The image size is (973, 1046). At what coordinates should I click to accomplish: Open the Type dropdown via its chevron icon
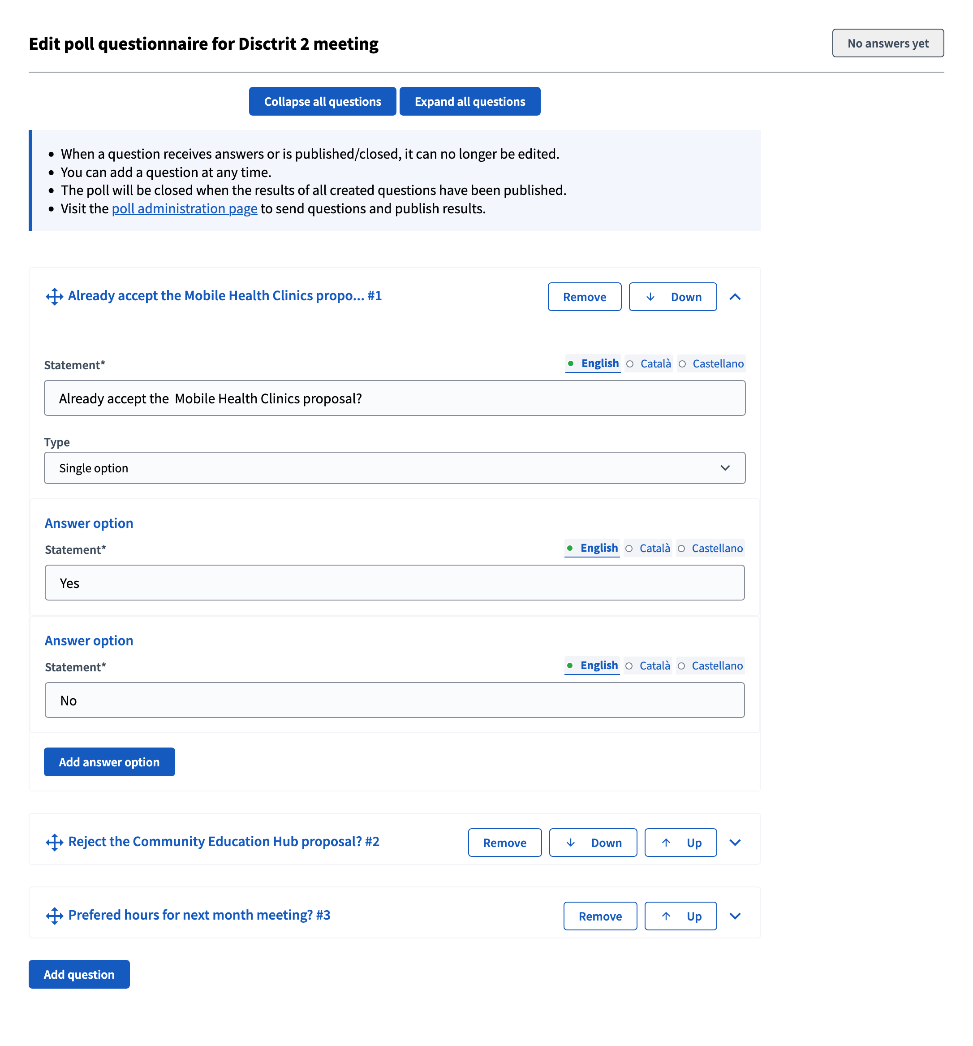point(726,468)
